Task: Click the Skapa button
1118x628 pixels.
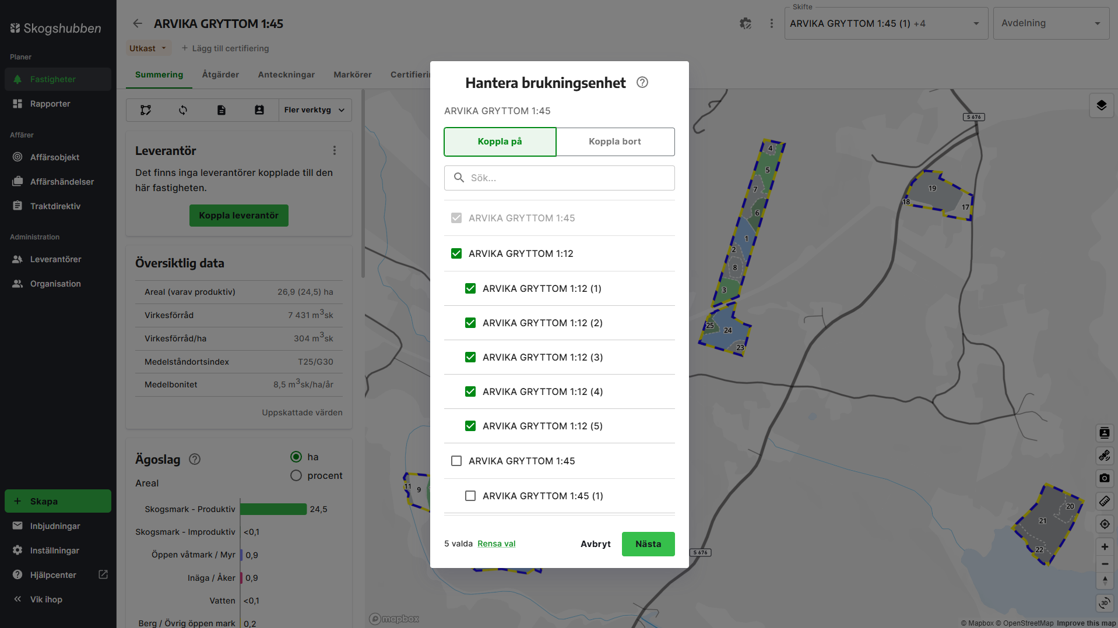Action: [x=58, y=502]
